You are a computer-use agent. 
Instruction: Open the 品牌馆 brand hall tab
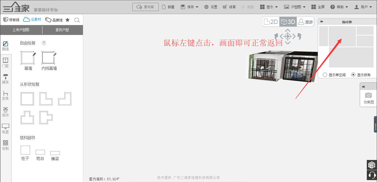[54, 20]
